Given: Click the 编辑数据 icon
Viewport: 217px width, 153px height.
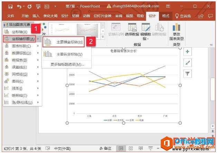Looking at the screenshot, I should point(145,27).
